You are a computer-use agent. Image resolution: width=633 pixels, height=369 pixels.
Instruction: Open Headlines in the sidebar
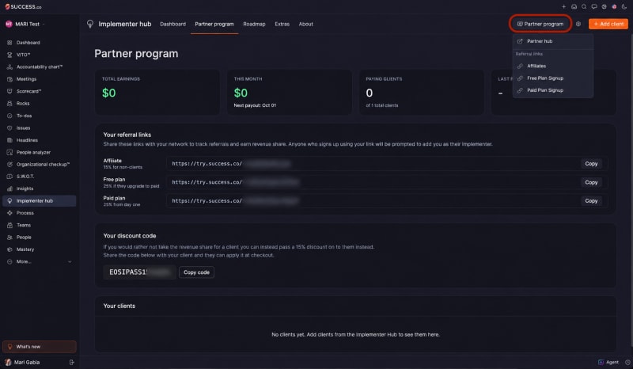pyautogui.click(x=39, y=140)
